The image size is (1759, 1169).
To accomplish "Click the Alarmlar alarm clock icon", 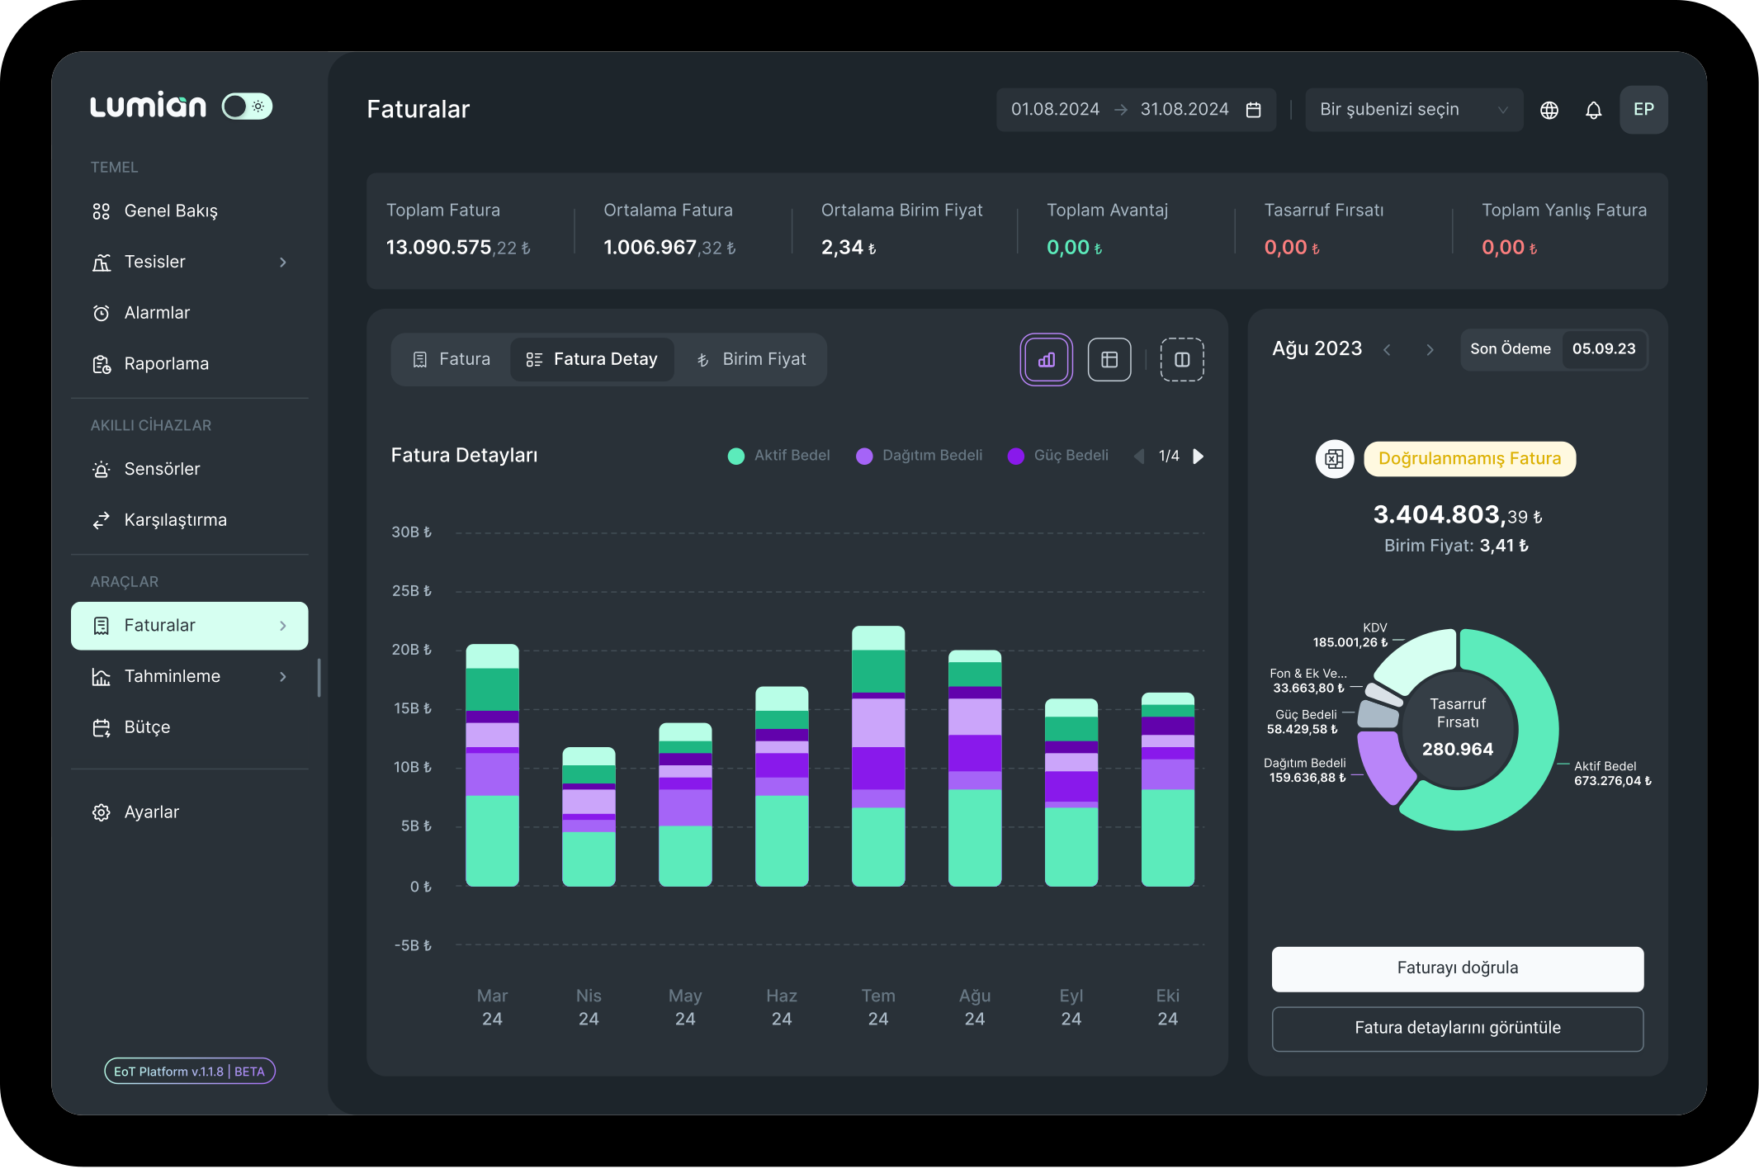I will 102,314.
